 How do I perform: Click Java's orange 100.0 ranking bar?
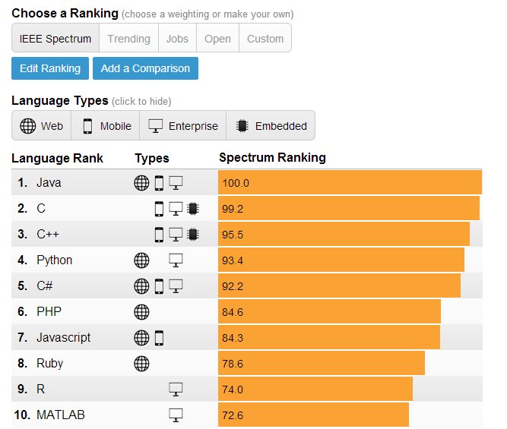(350, 182)
